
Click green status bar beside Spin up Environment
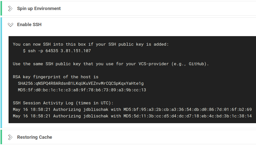[1, 8]
